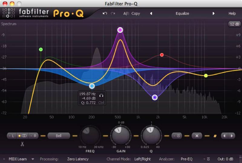Screen dimensions: 242x163
Task: Click the resize grip in the bottom-right corner
Action: (x=240, y=158)
